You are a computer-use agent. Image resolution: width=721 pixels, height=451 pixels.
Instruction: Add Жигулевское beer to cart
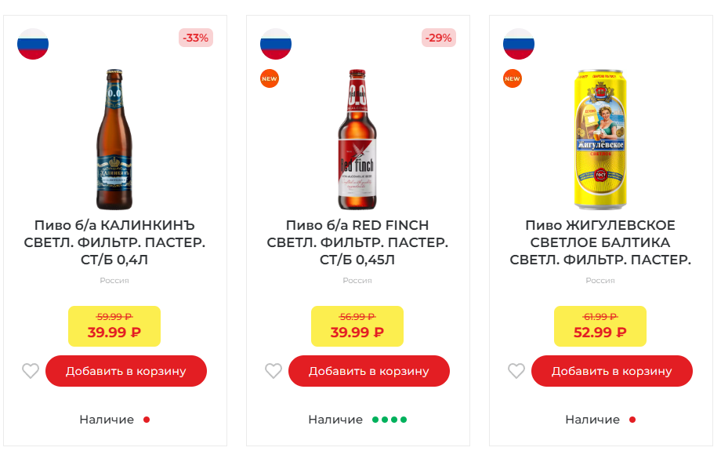coord(612,371)
